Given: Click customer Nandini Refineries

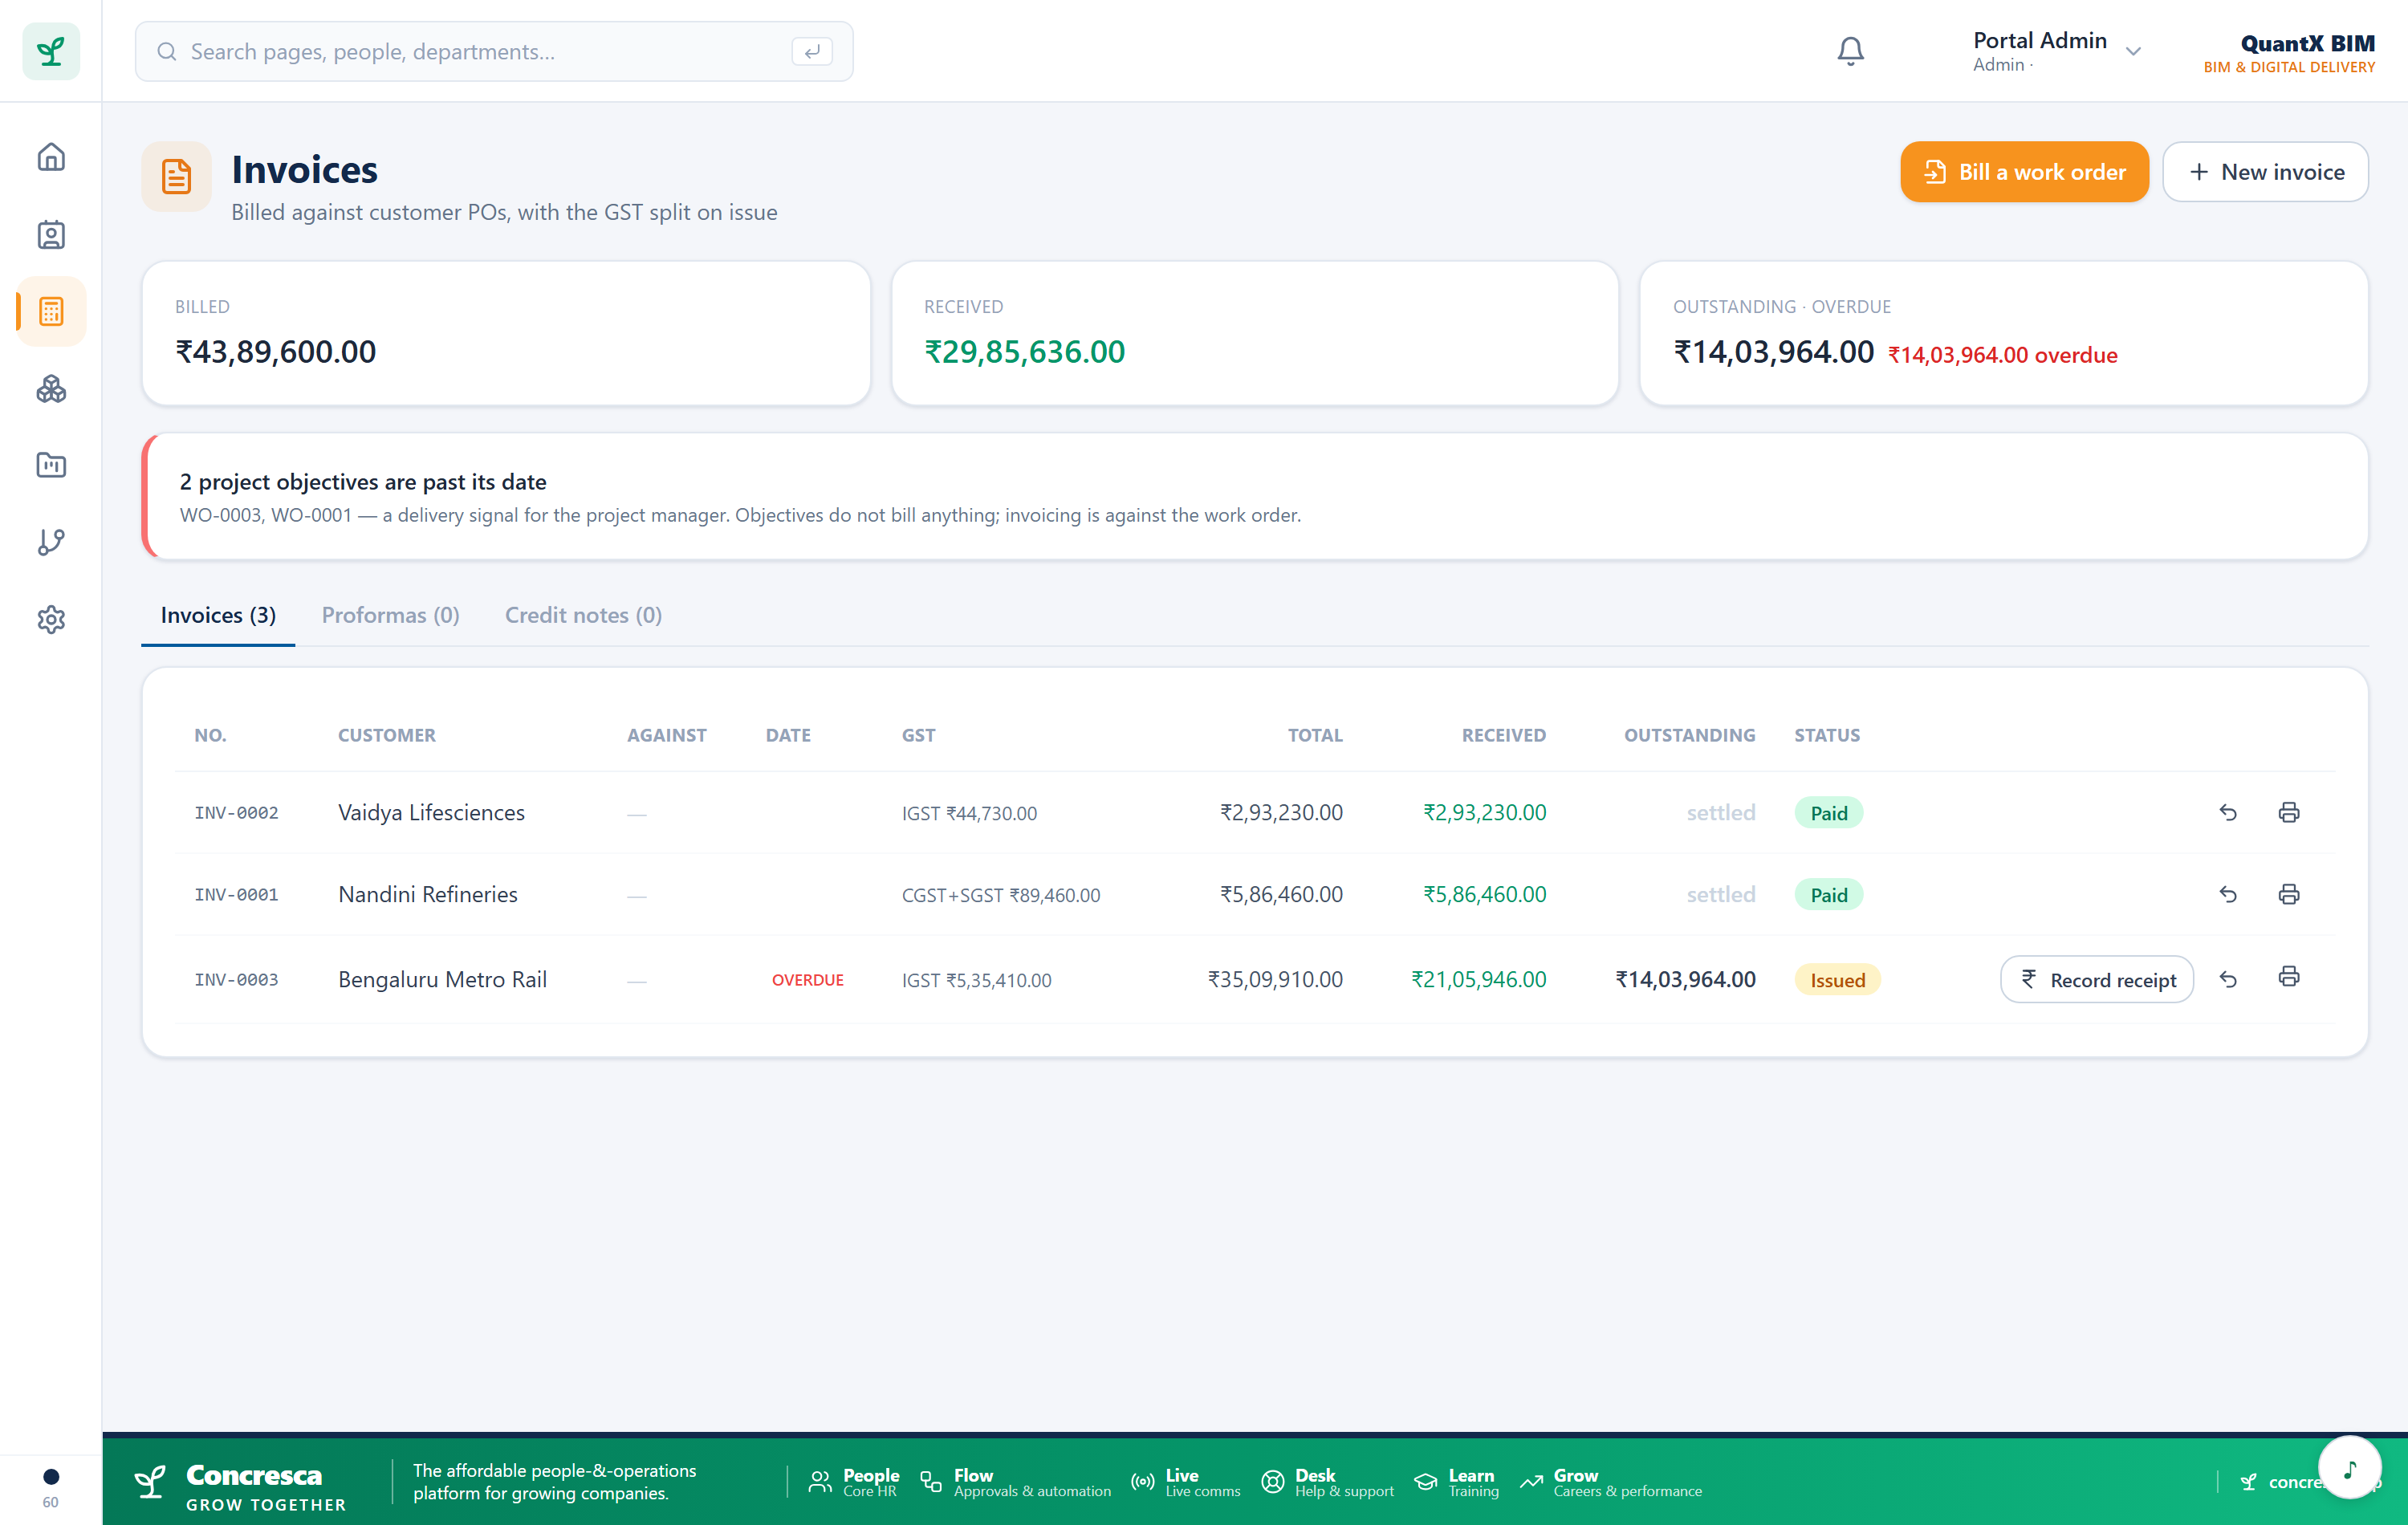Looking at the screenshot, I should tap(428, 894).
